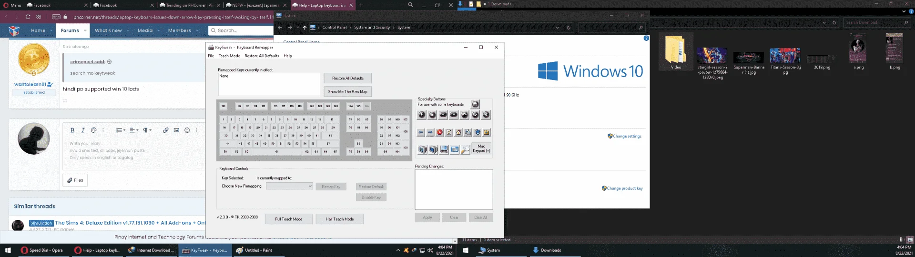Click 'Change settings' link in System window
Screen dimensions: 915x257
pyautogui.click(x=627, y=136)
